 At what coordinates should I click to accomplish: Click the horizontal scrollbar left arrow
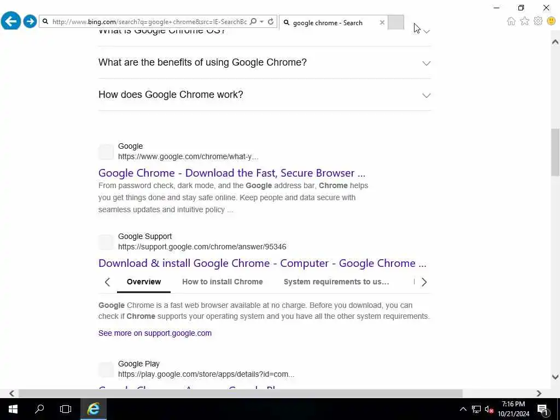(x=12, y=393)
